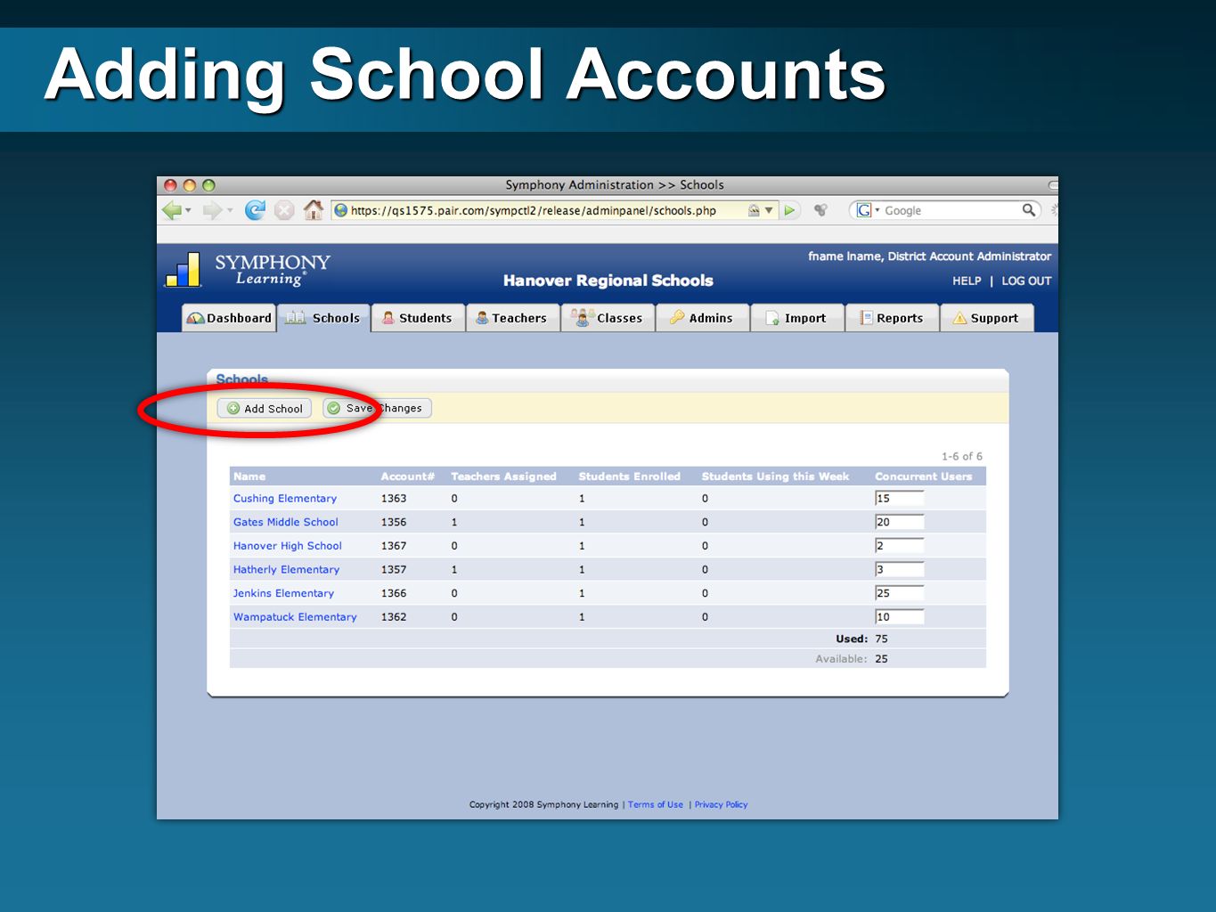Click the browser Forward arrow
The width and height of the screenshot is (1216, 912).
point(212,210)
